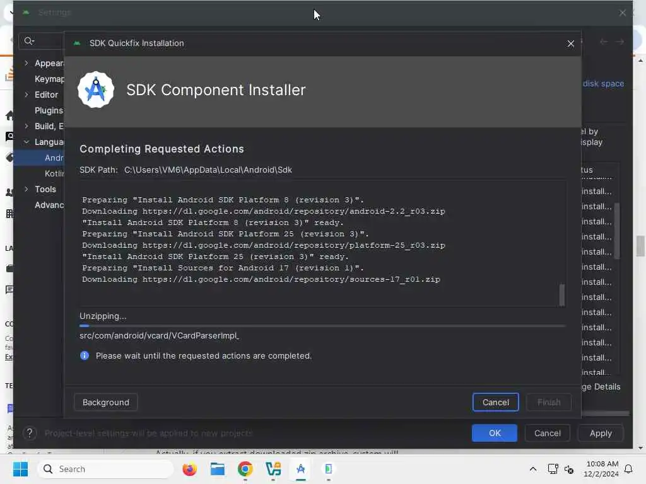
Task: Cancel the SDK component installation
Action: click(495, 402)
